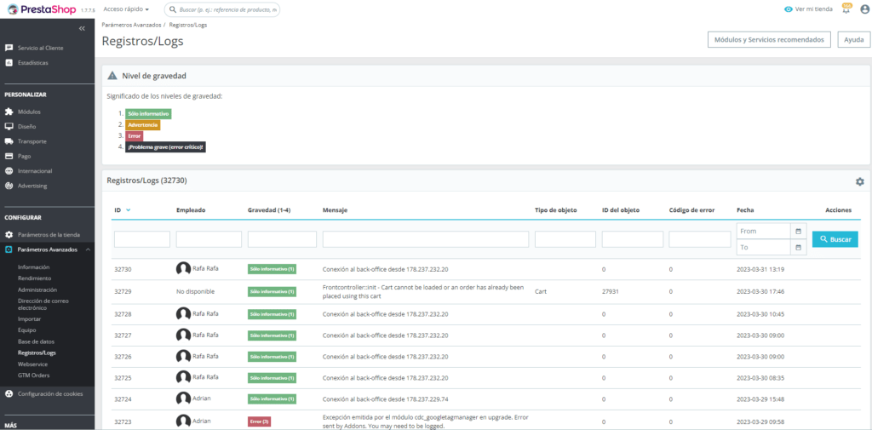Click the Estadísticas chart icon
Screen dimensions: 872x430
9,63
